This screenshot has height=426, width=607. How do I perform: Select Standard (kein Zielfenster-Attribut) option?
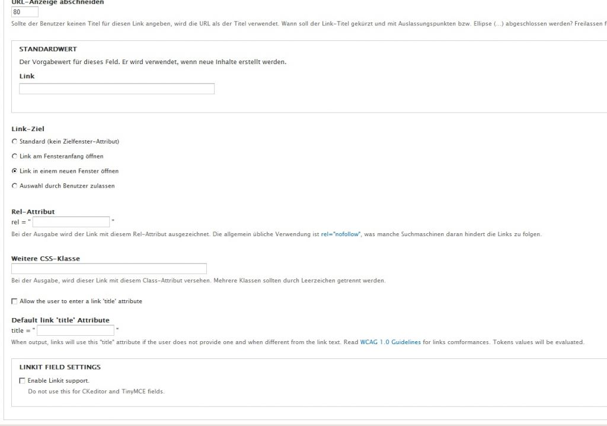[14, 142]
